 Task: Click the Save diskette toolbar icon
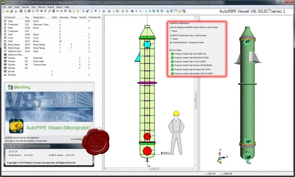pos(11,11)
